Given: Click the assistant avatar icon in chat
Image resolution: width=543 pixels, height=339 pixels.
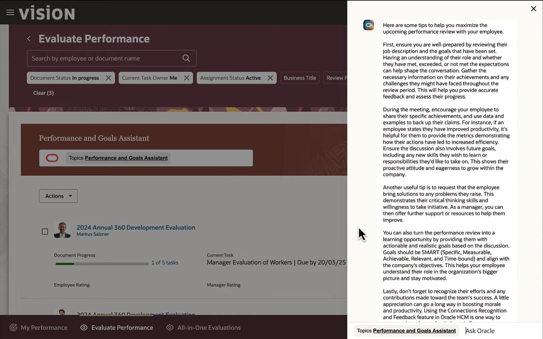Looking at the screenshot, I should pyautogui.click(x=368, y=25).
